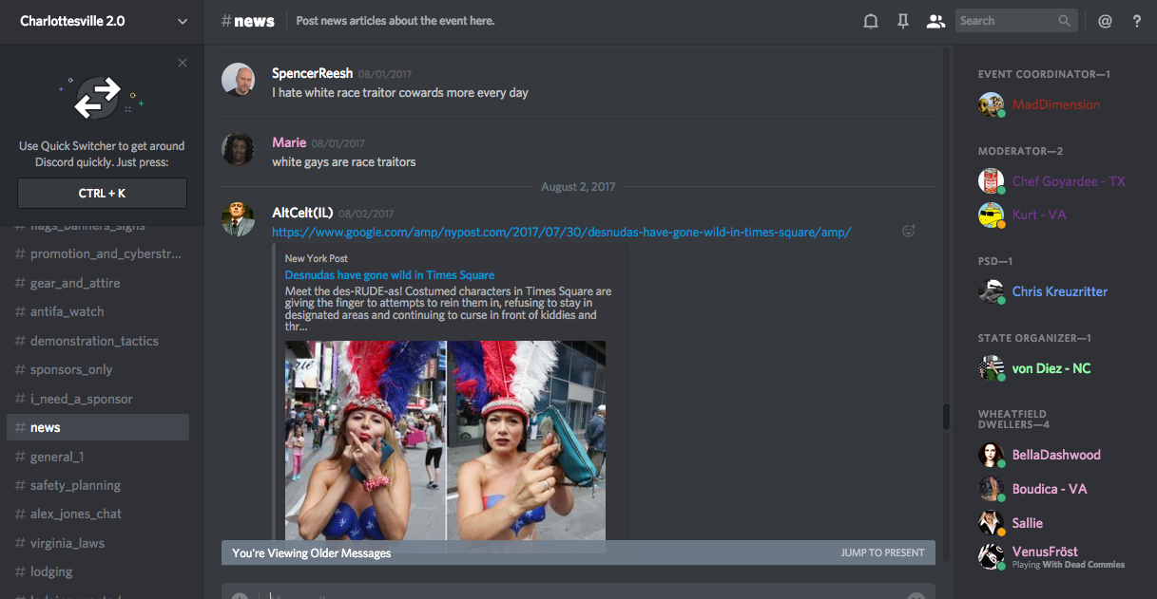The width and height of the screenshot is (1157, 599).
Task: Add a reaction to the AltCelt(IL) message
Action: (909, 231)
